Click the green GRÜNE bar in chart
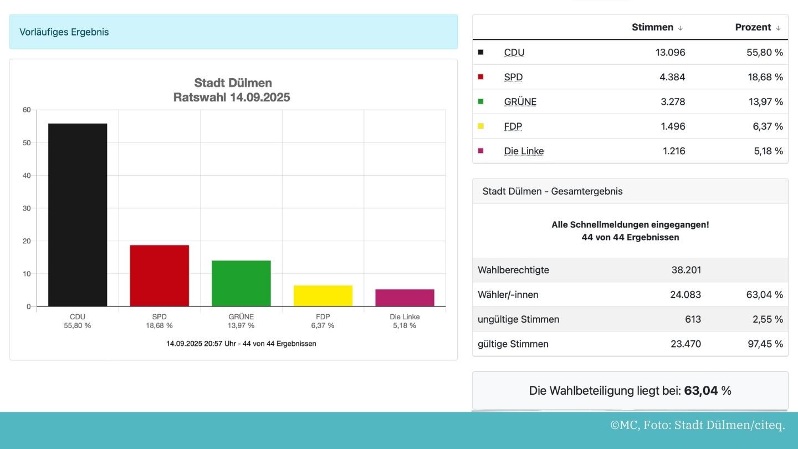Screen dimensions: 798x449 coord(241,283)
